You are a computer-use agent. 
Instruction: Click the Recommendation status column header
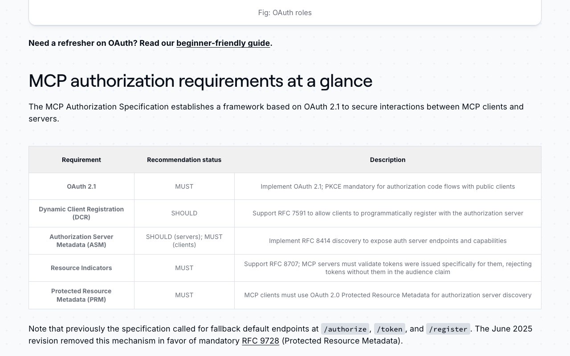coord(184,160)
